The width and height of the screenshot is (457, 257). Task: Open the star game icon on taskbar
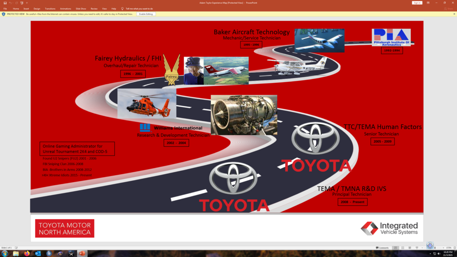(71, 253)
